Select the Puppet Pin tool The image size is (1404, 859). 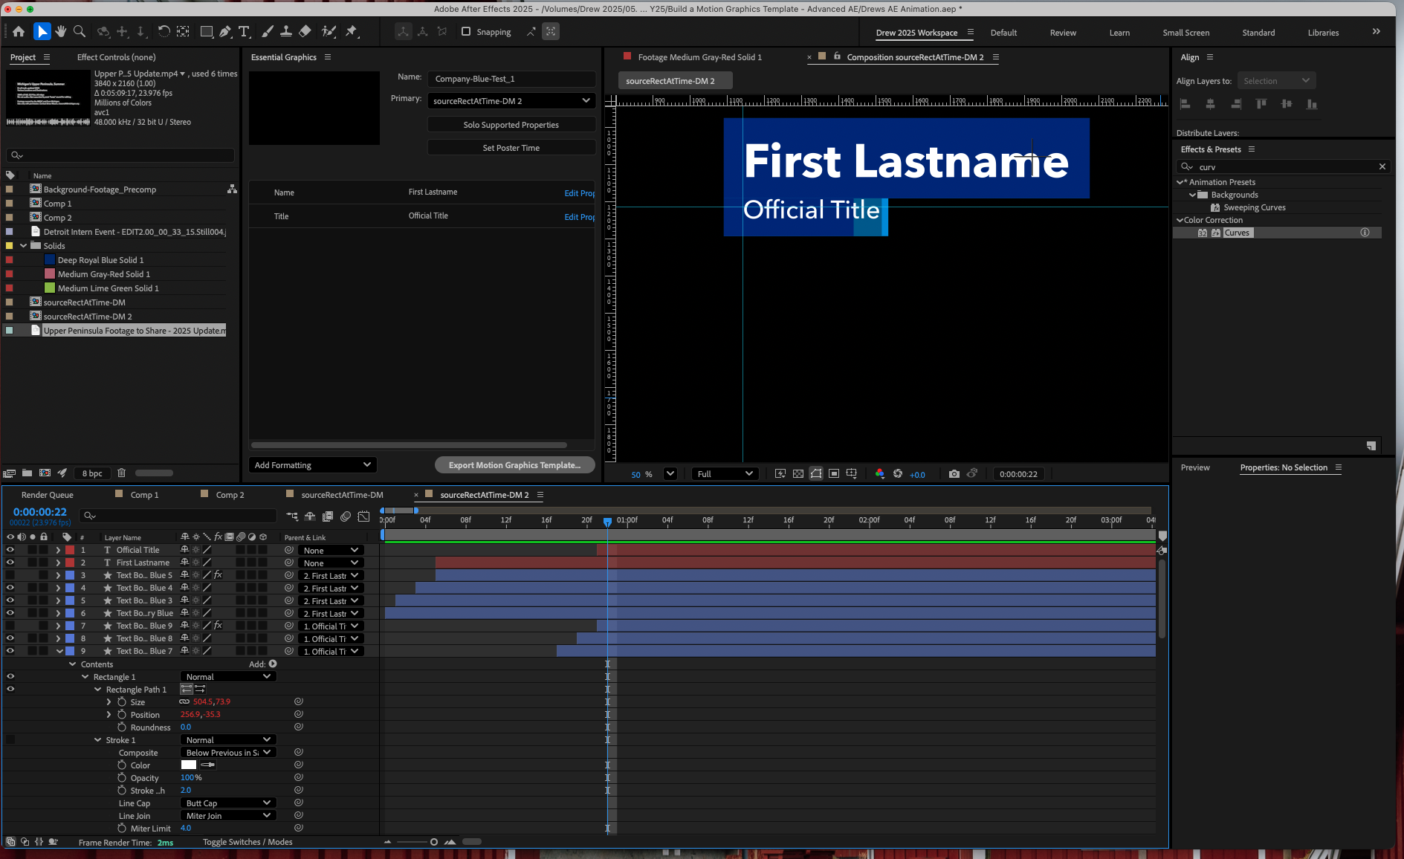(x=352, y=31)
